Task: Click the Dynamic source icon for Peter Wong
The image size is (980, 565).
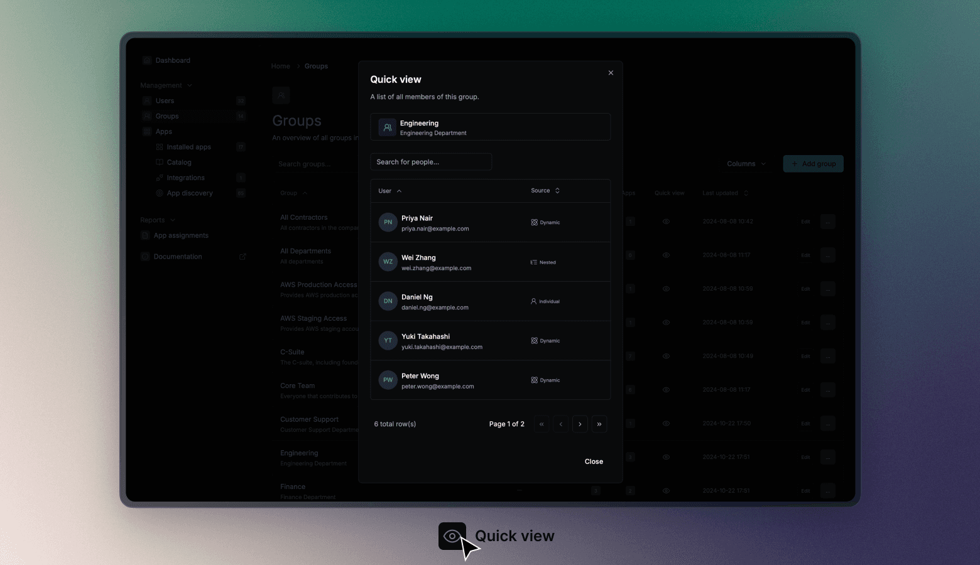Action: click(x=534, y=380)
